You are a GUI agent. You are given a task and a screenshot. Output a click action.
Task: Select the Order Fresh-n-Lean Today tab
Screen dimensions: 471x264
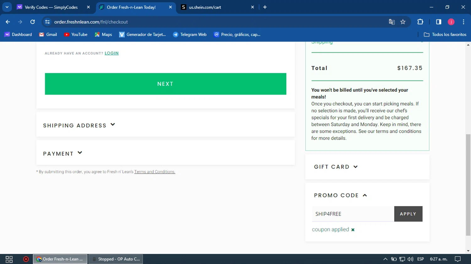coord(131,7)
